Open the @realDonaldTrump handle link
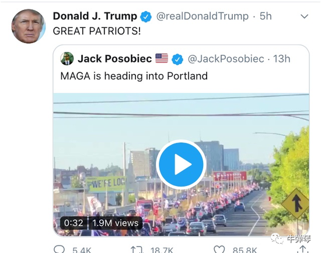 pyautogui.click(x=203, y=16)
